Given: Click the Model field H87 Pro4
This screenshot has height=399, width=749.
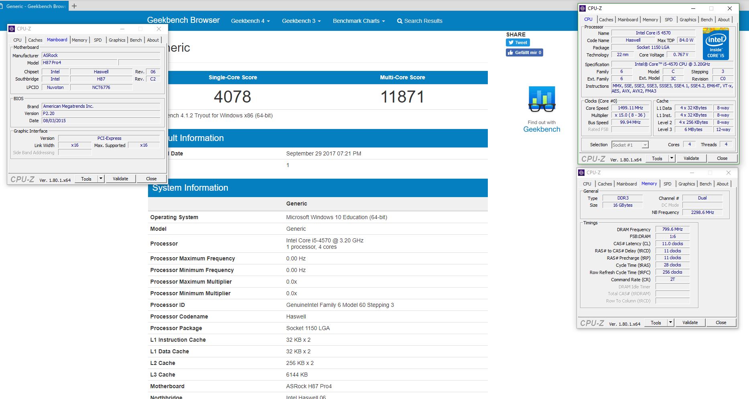Looking at the screenshot, I should point(79,62).
